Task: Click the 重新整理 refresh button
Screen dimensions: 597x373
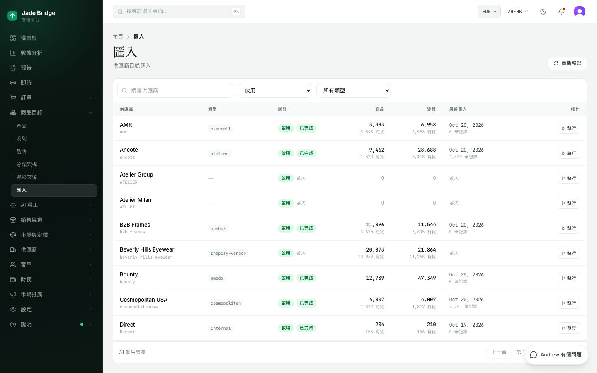Action: [567, 63]
